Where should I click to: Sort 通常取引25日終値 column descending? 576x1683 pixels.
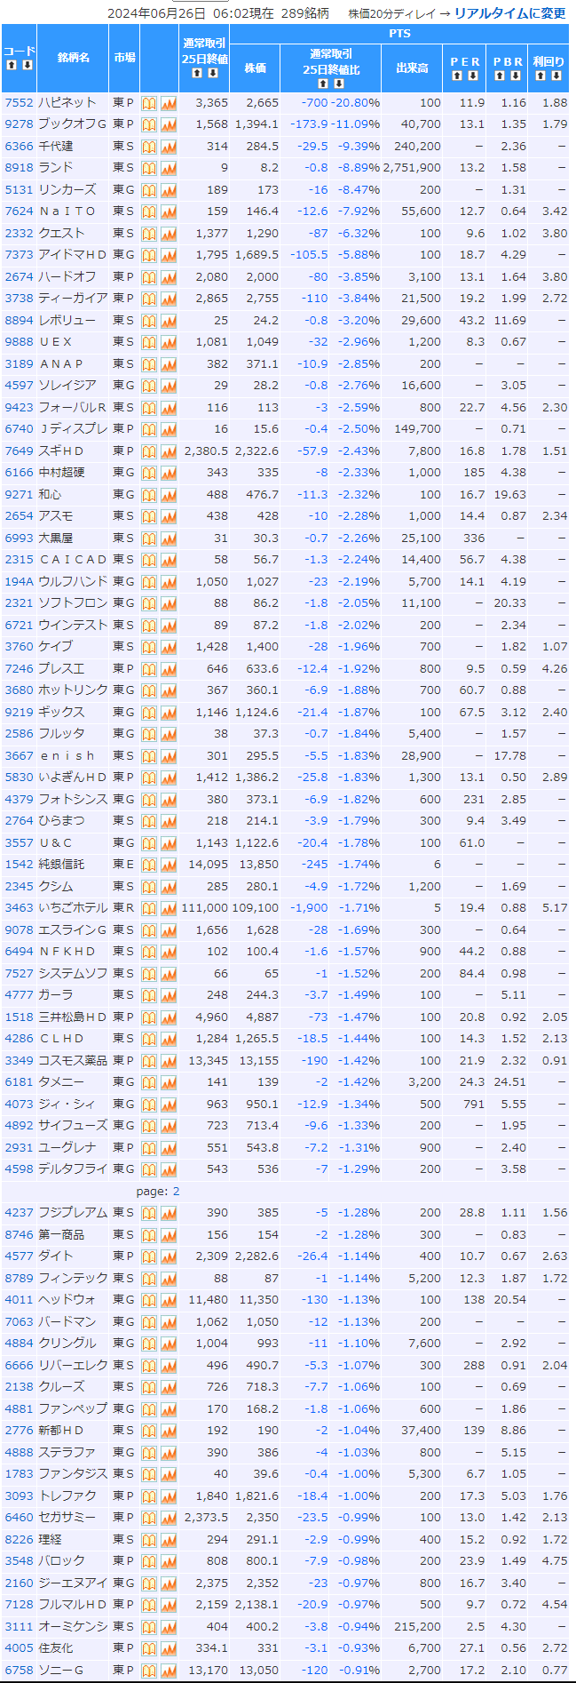(x=212, y=73)
